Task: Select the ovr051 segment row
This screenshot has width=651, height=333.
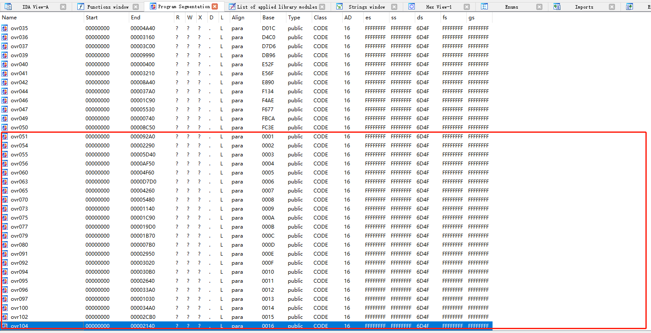Action: (x=246, y=137)
